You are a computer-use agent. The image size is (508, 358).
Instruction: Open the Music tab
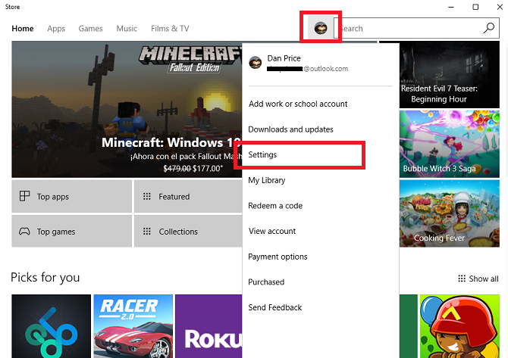(127, 29)
